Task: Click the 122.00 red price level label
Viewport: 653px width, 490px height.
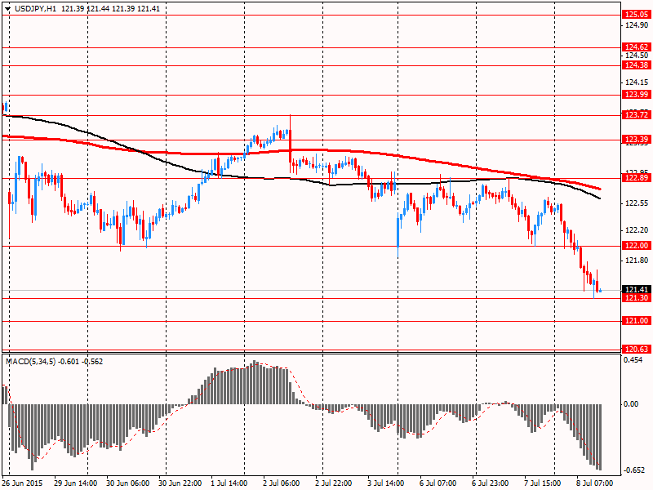Action: click(637, 246)
